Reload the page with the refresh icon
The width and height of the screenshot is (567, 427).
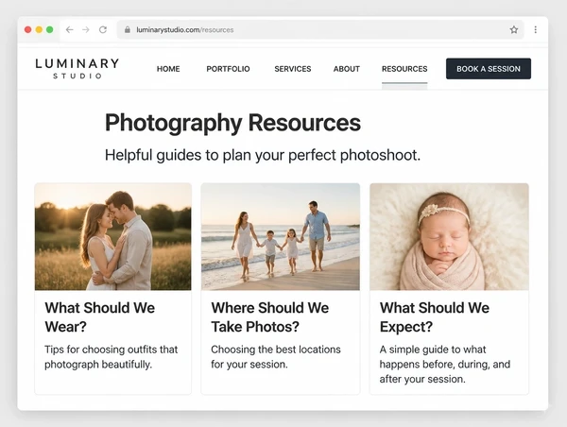coord(103,29)
